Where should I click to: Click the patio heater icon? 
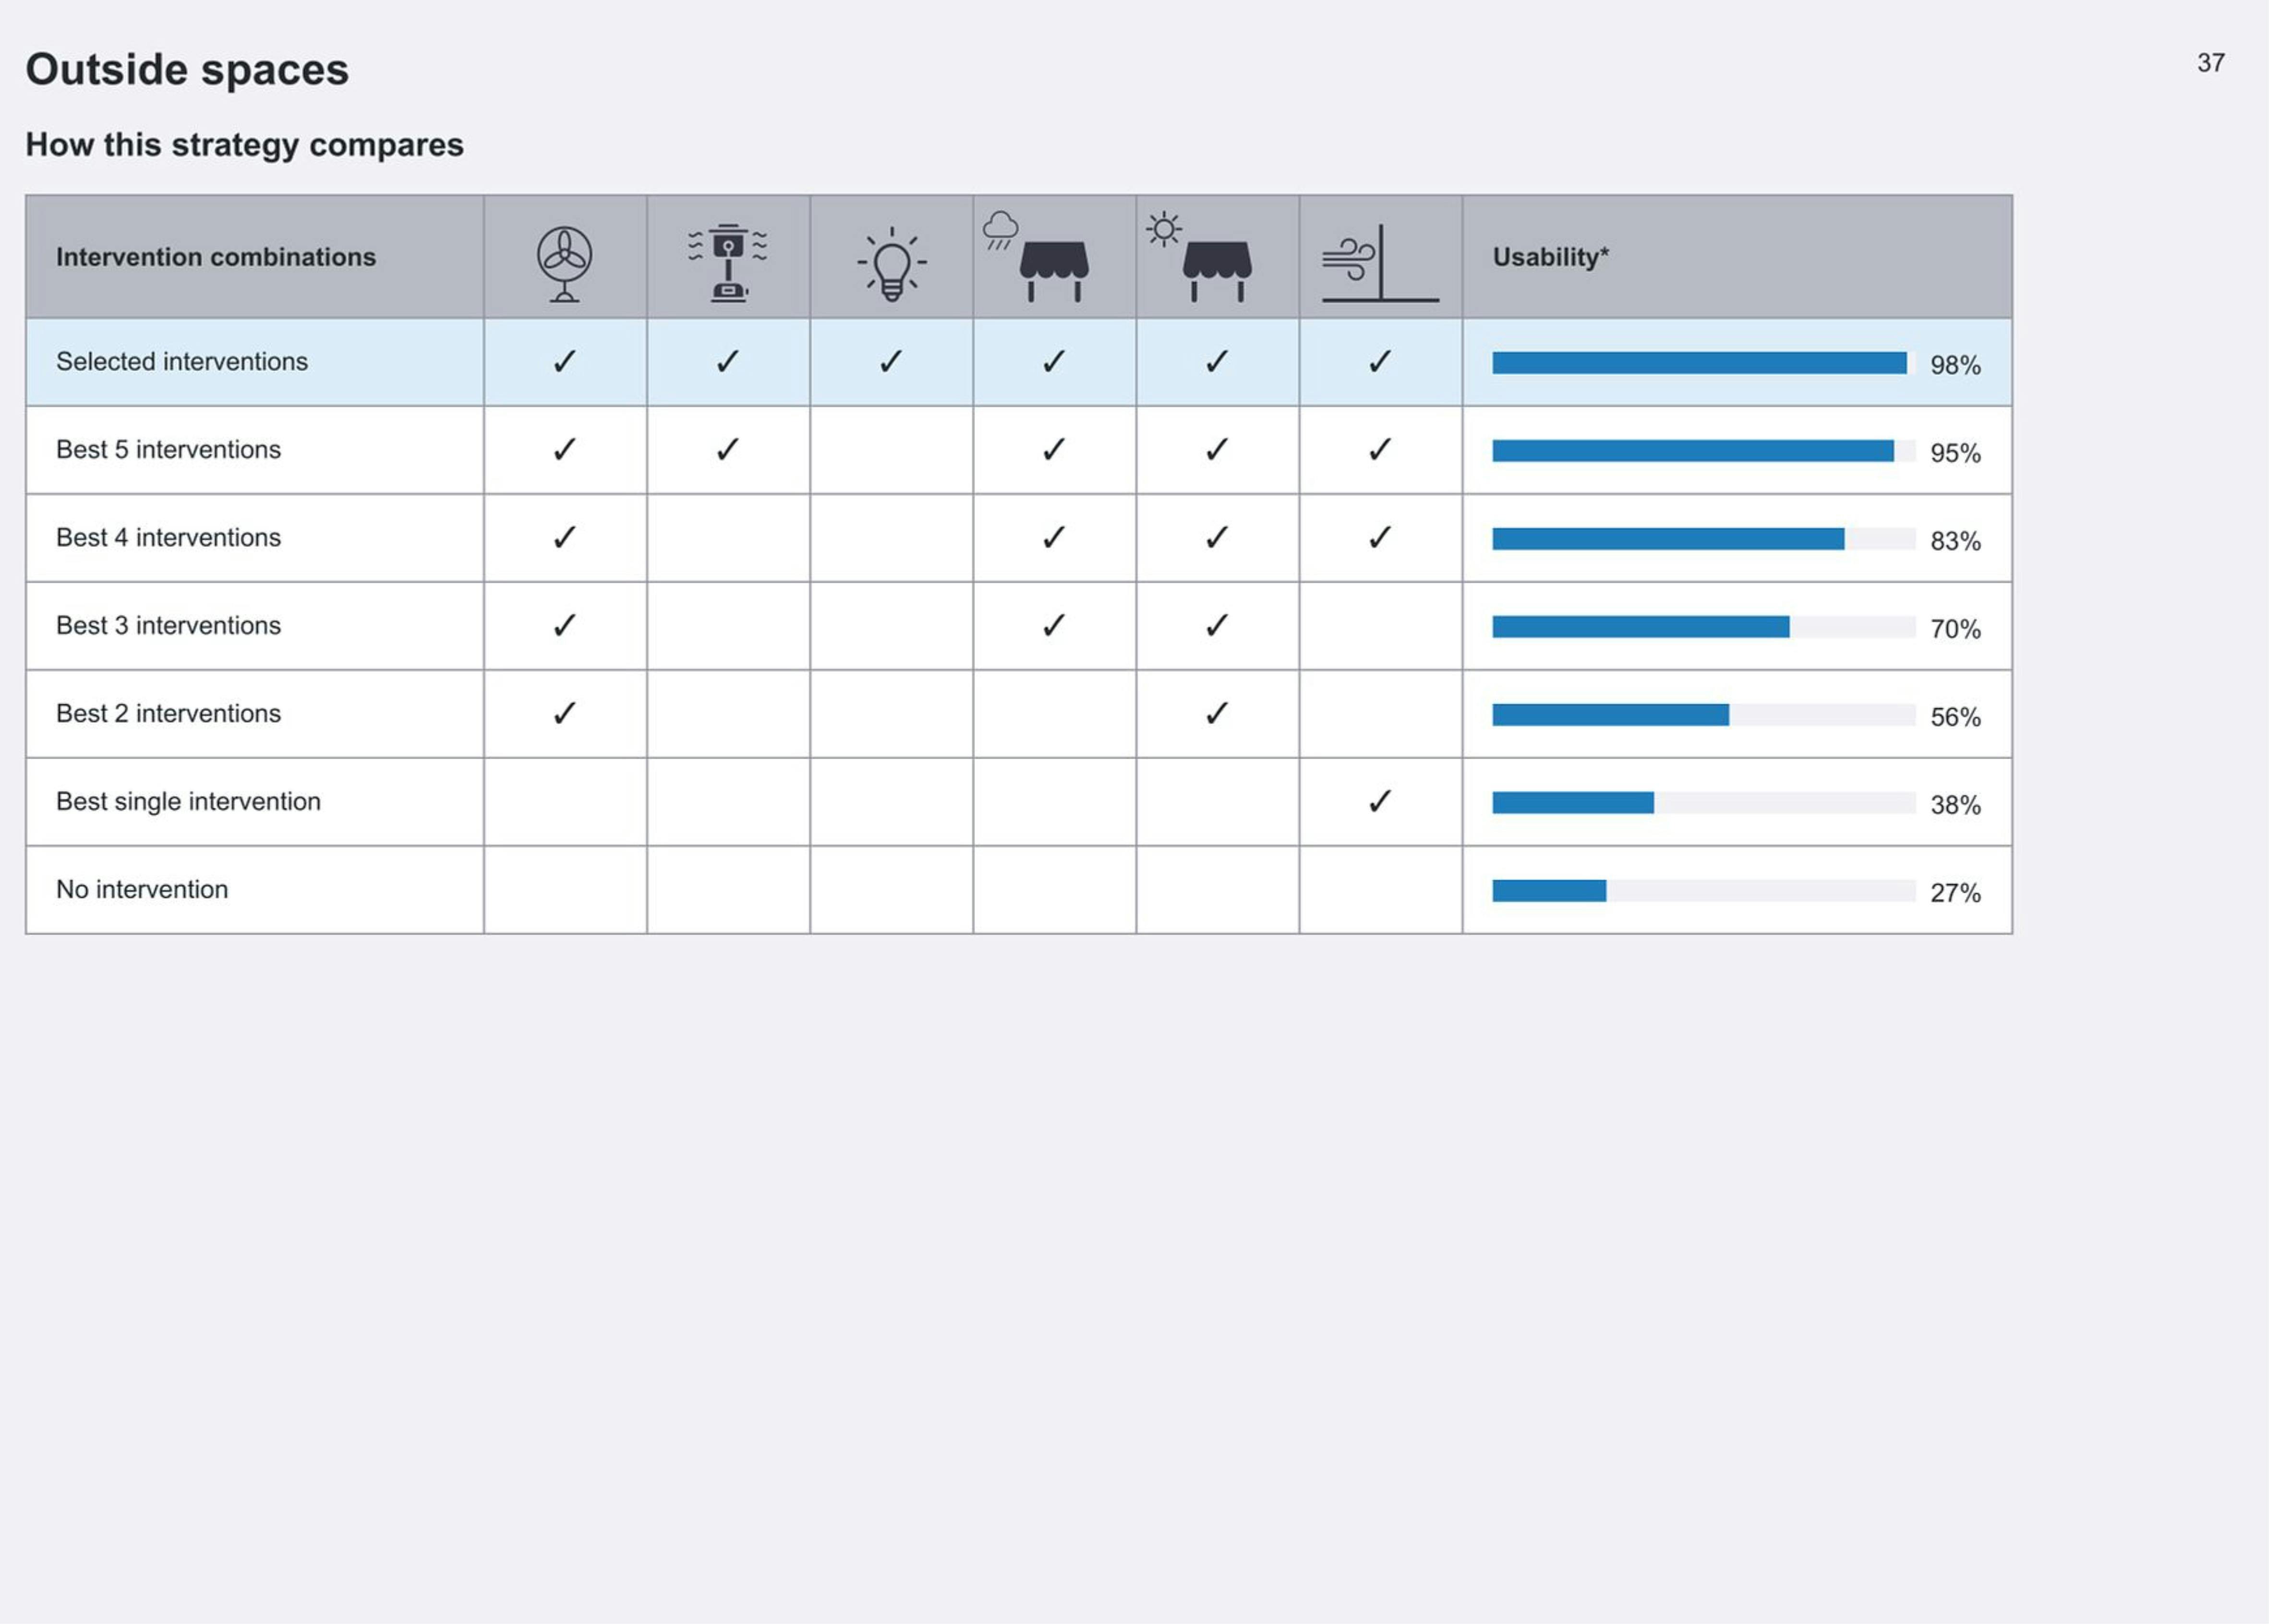point(727,262)
